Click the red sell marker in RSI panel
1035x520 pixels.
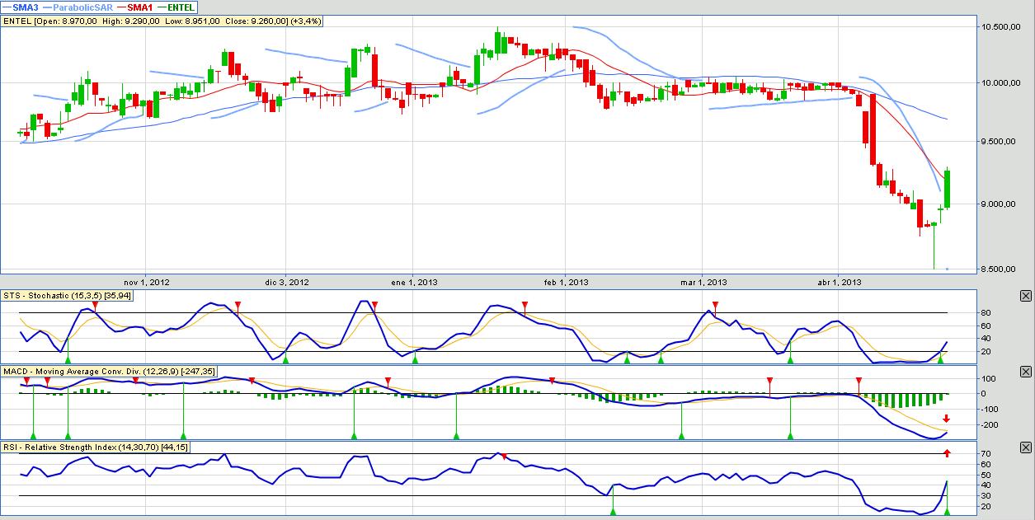[x=504, y=457]
